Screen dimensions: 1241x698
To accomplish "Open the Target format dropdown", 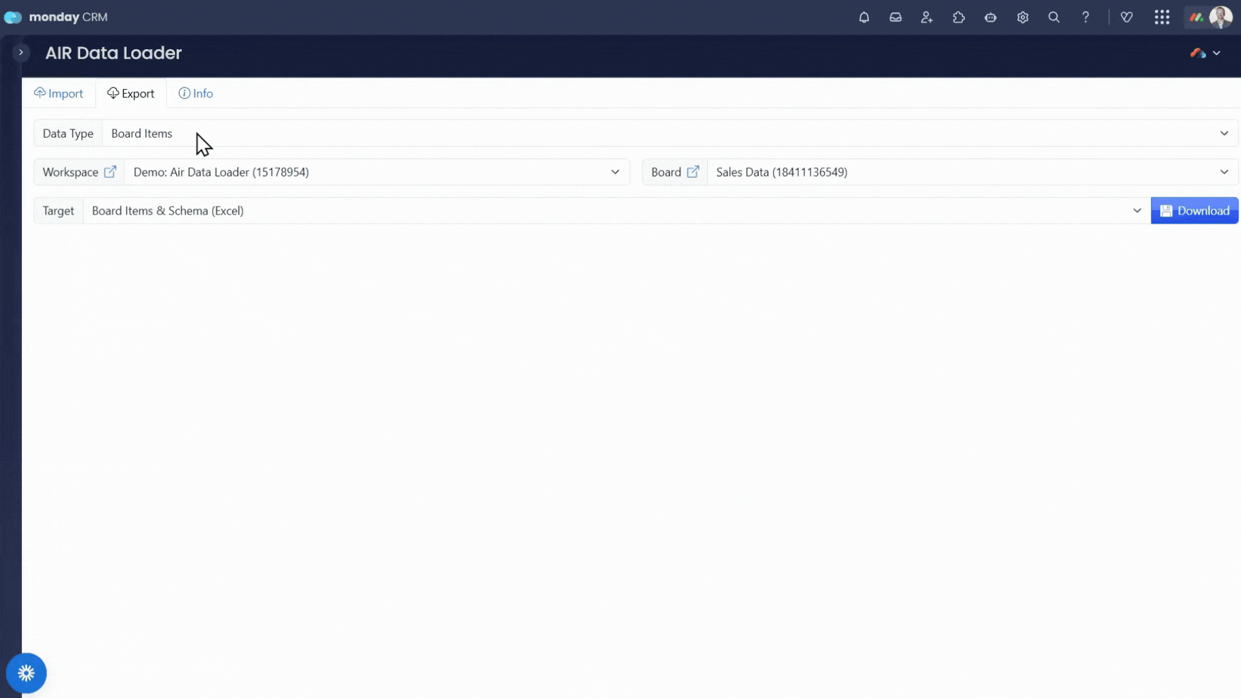I will (x=617, y=211).
